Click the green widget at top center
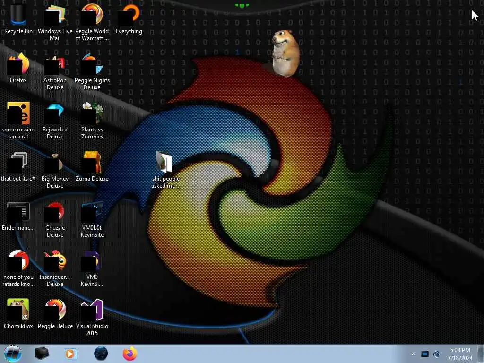 point(242,5)
